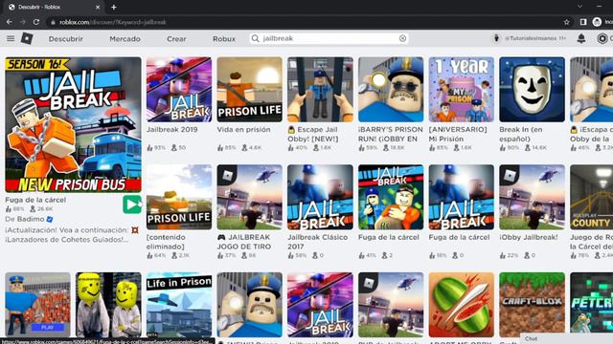Open browser side panel icon

pos(583,22)
